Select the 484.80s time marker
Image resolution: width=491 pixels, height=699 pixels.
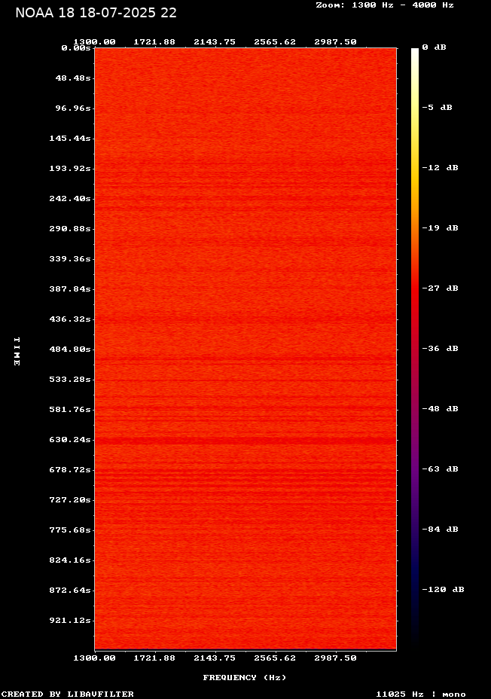tap(70, 349)
